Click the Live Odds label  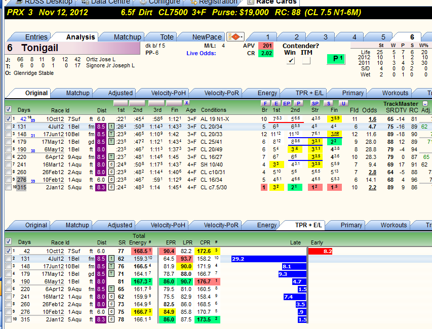pyautogui.click(x=201, y=54)
